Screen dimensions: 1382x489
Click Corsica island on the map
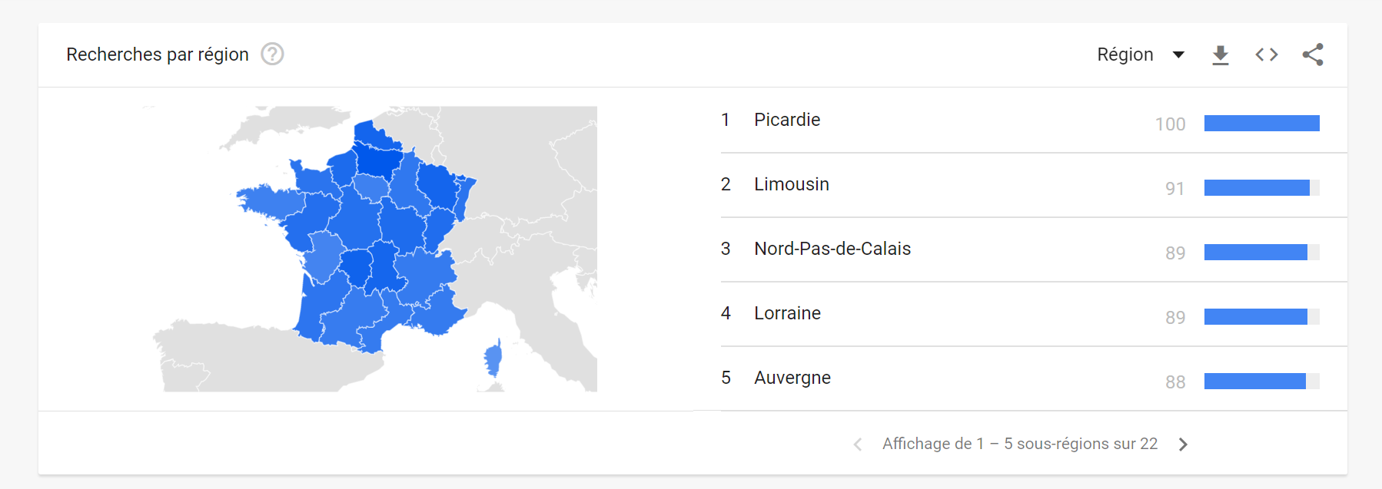pos(493,358)
